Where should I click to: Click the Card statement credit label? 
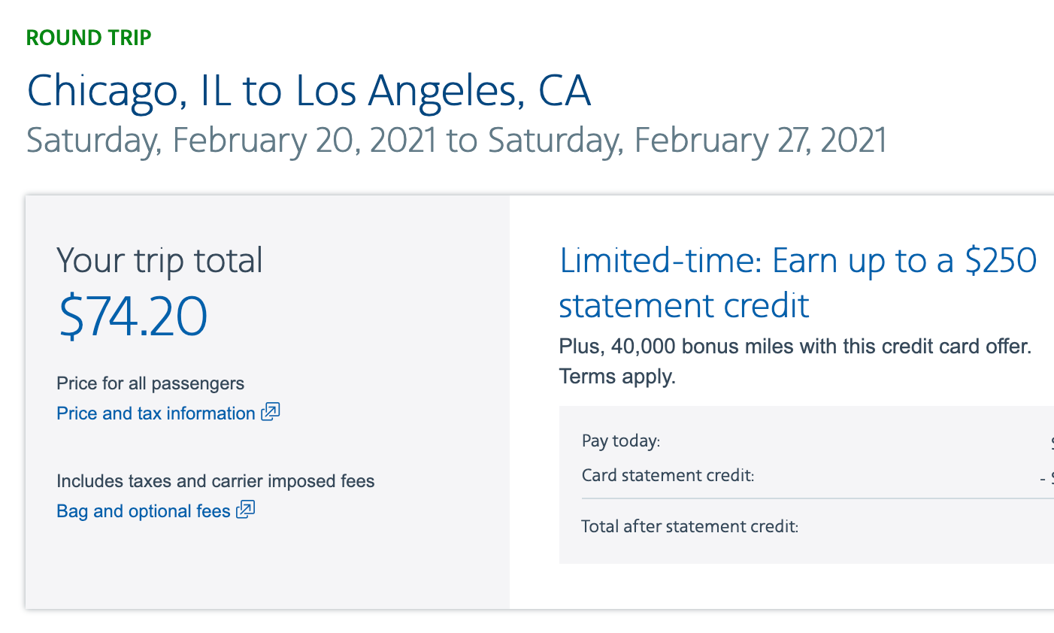668,475
